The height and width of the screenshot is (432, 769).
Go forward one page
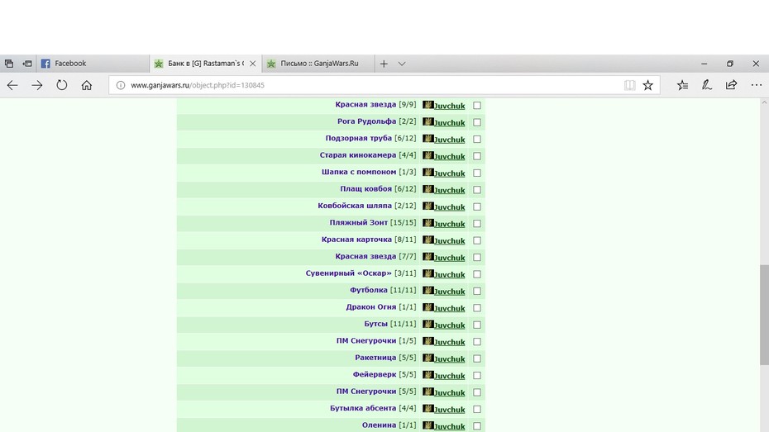pyautogui.click(x=36, y=85)
